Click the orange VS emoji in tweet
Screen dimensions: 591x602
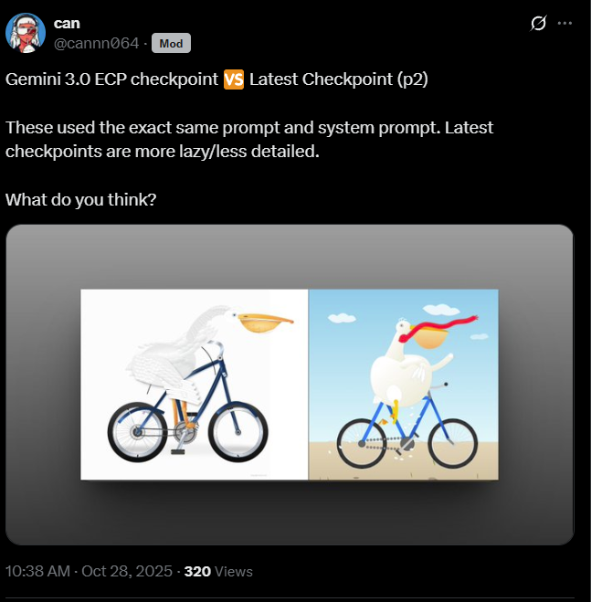234,79
